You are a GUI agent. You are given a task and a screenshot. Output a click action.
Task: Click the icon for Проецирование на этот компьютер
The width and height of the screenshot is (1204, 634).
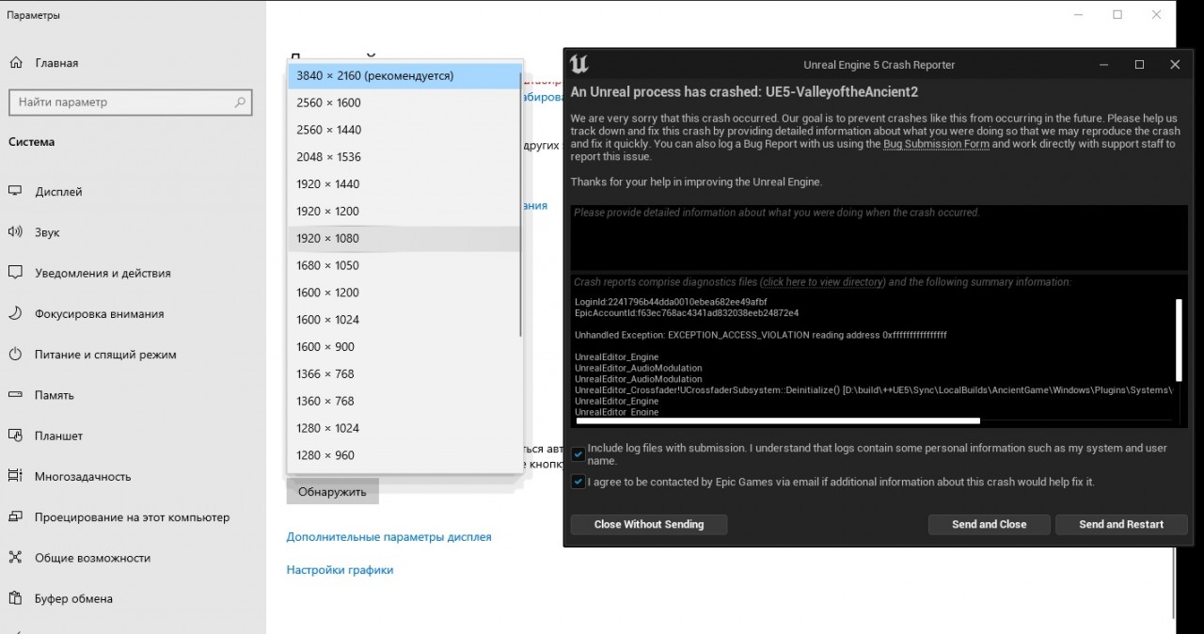pyautogui.click(x=15, y=517)
